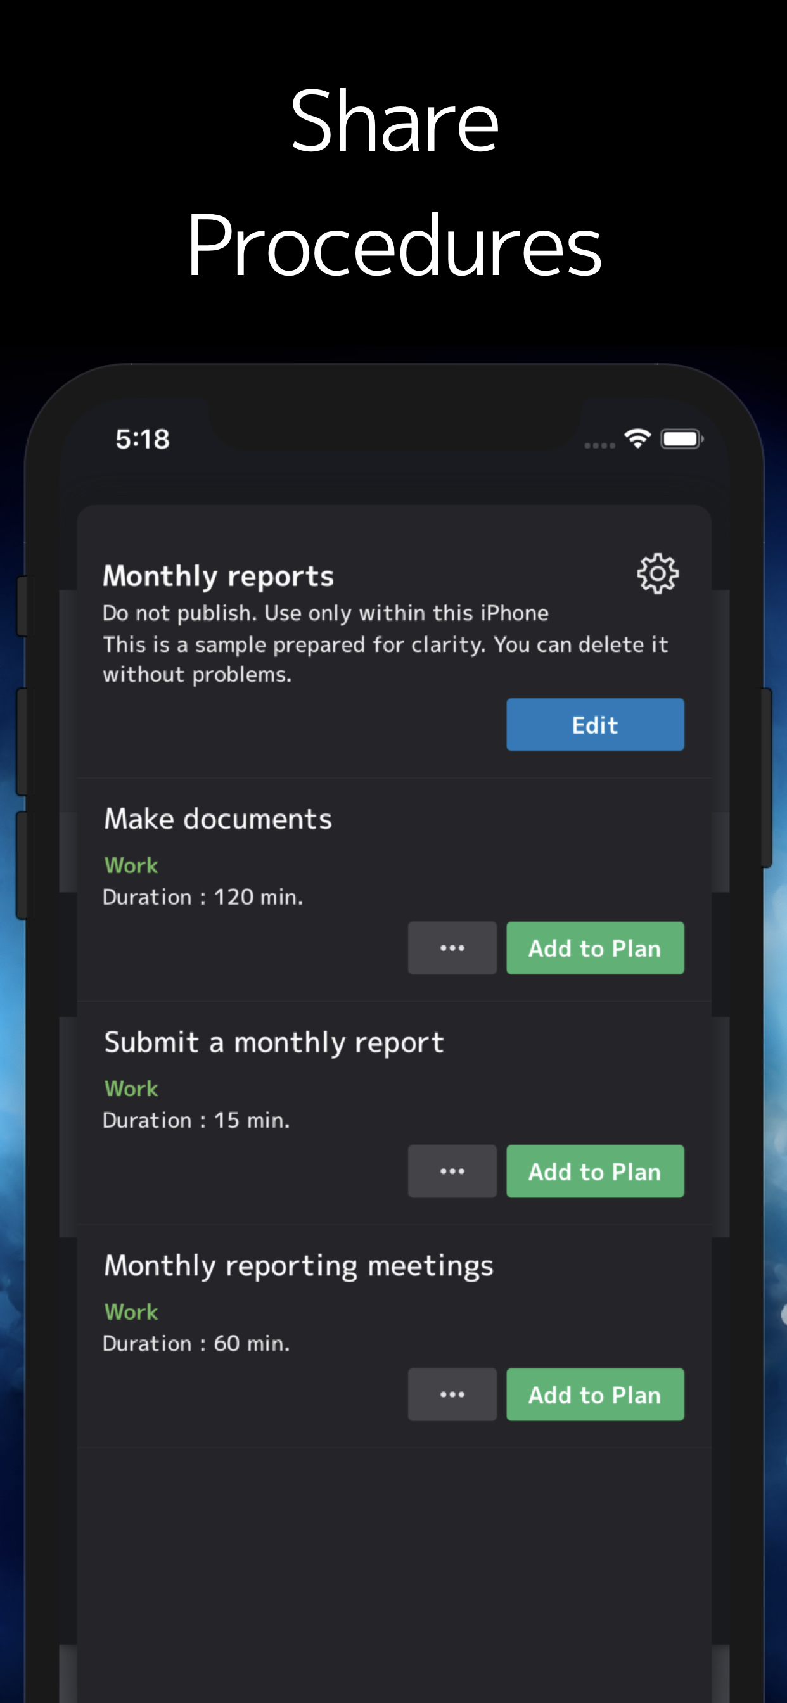Tap the Monthly reports heading

(217, 576)
